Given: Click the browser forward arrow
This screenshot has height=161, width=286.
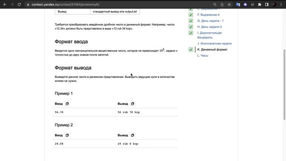Looking at the screenshot, I should tap(12, 4).
